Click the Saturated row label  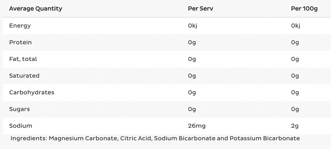(x=24, y=75)
